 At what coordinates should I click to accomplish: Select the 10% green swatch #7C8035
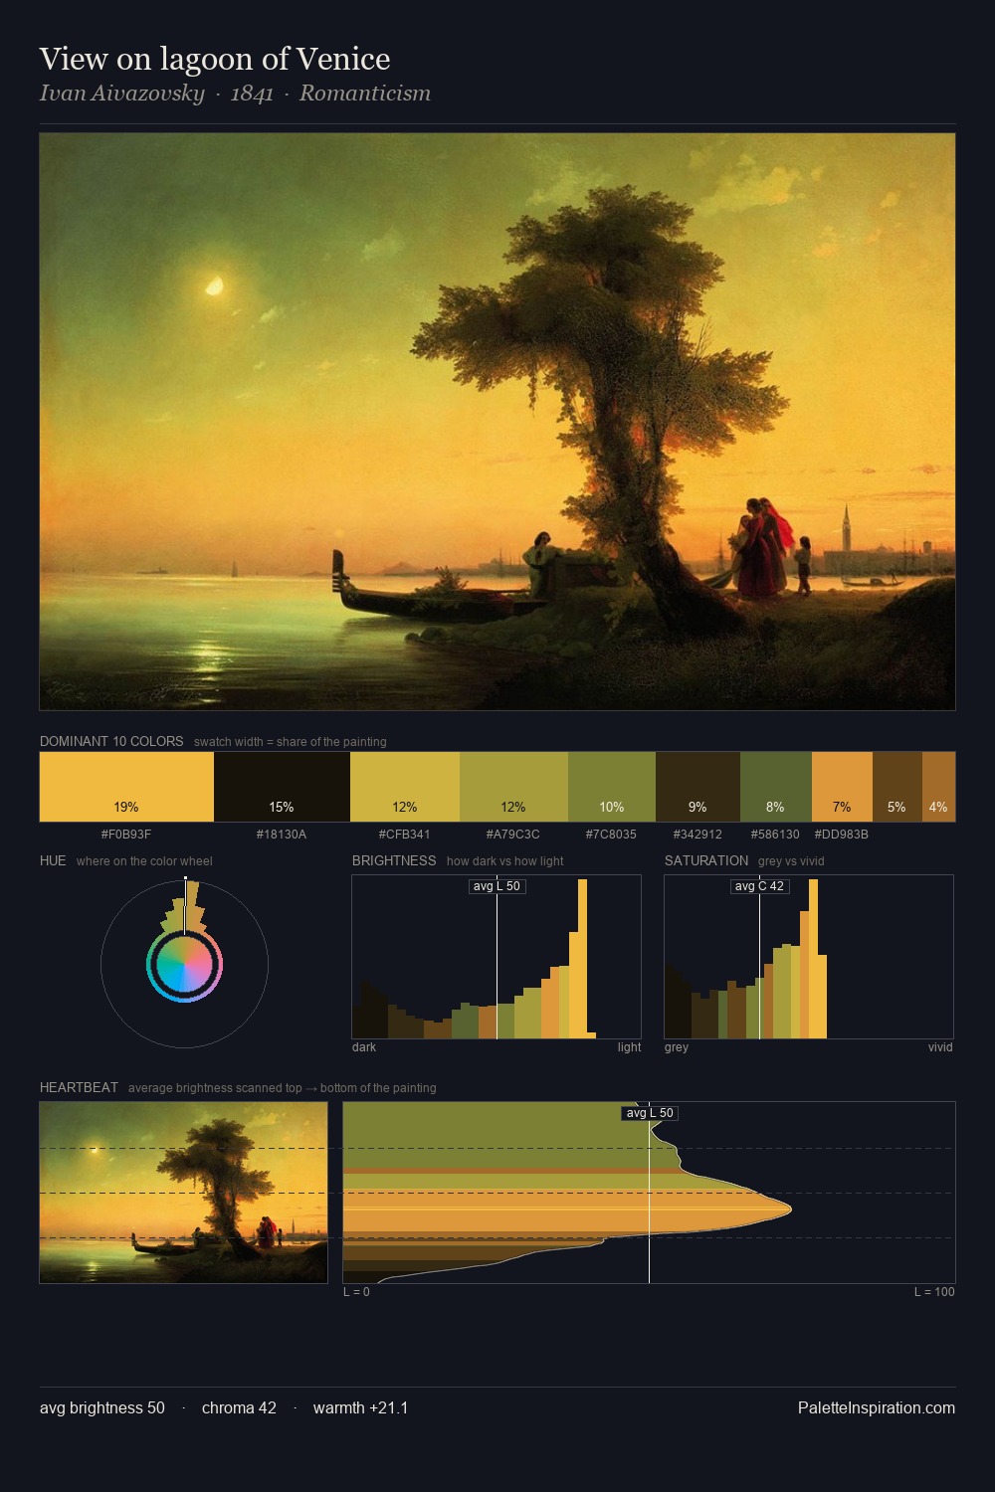(x=612, y=787)
